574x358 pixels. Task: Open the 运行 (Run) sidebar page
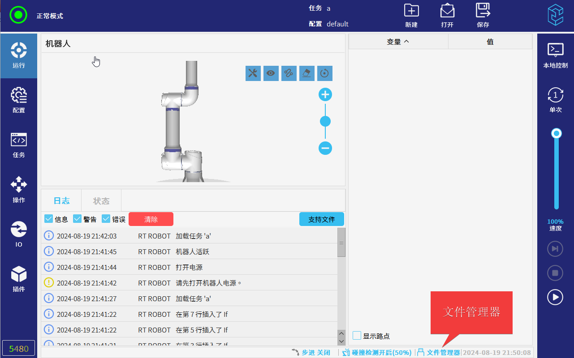click(x=19, y=55)
